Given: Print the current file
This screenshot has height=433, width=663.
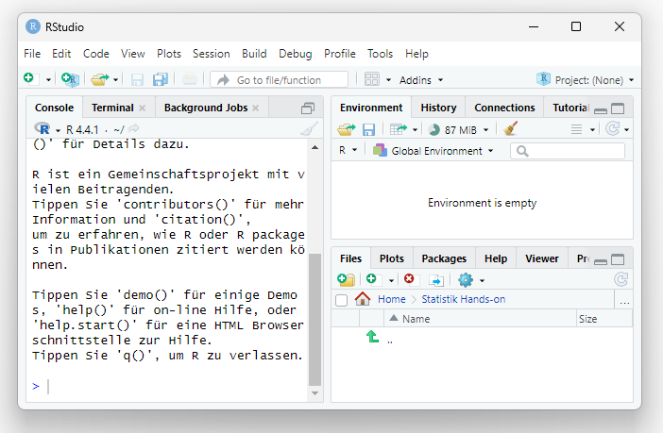Looking at the screenshot, I should point(190,79).
